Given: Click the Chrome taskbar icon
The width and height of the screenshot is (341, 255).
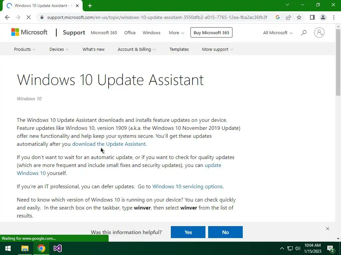Looking at the screenshot, I should coord(41,248).
